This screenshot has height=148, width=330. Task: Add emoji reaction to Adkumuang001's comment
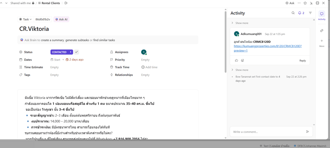pyautogui.click(x=242, y=61)
